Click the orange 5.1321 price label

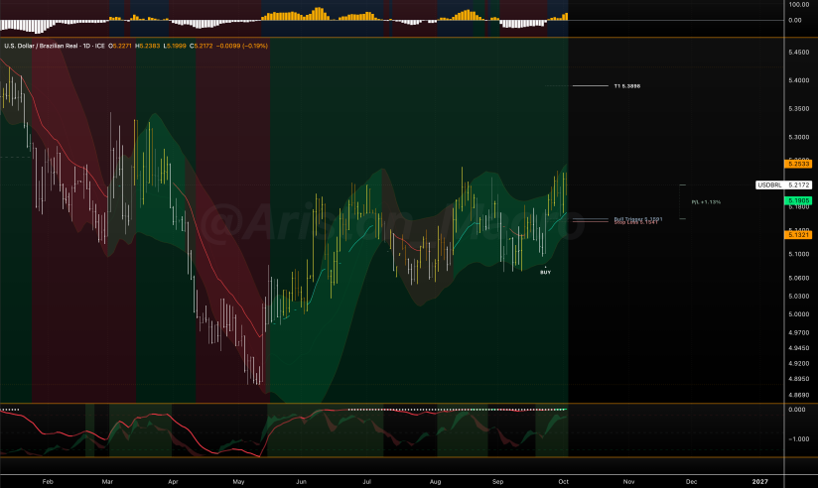pos(798,235)
